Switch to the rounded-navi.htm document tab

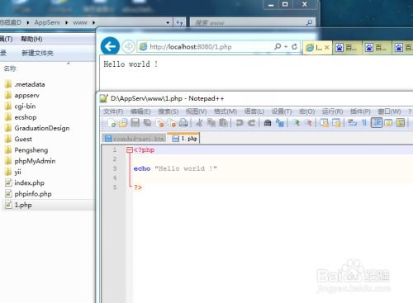coord(135,139)
